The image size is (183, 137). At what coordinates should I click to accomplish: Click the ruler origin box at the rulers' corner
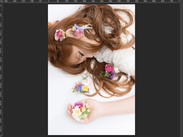click(x=1, y=1)
